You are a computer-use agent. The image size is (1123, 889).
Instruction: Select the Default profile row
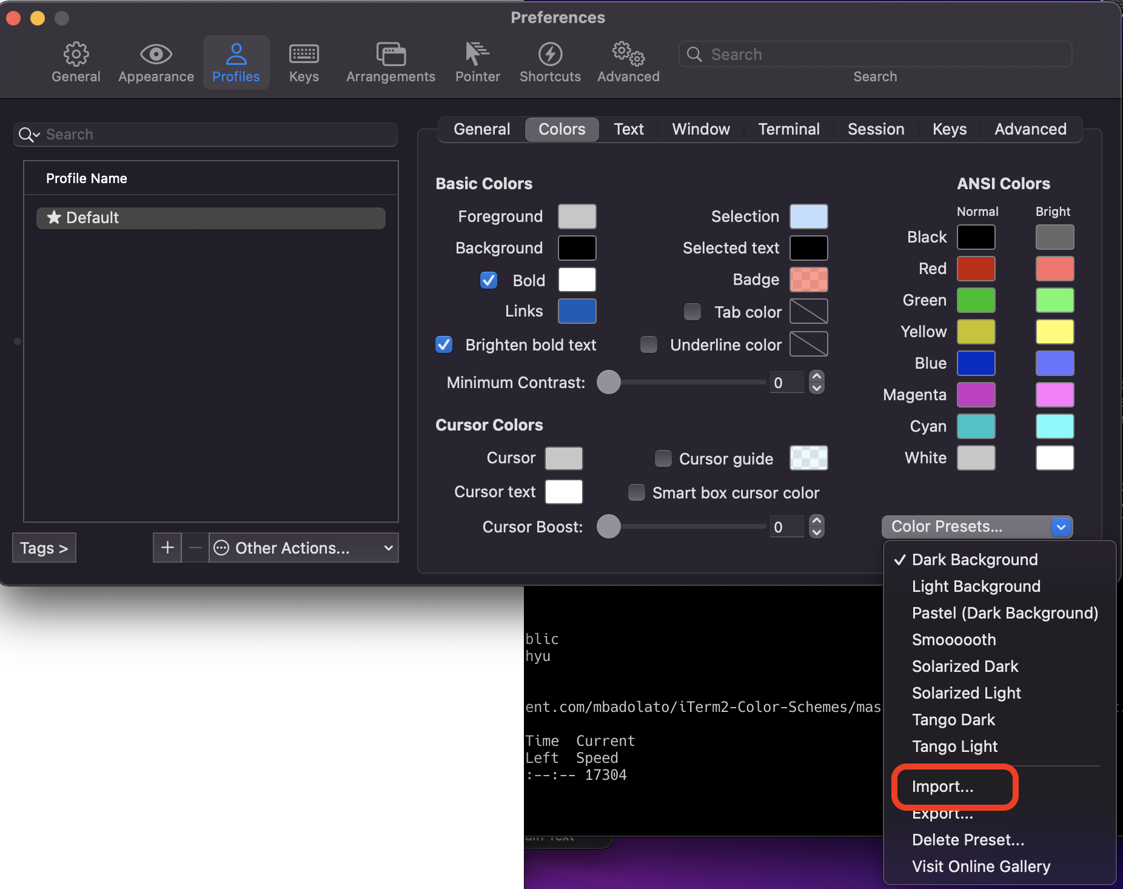pyautogui.click(x=210, y=218)
